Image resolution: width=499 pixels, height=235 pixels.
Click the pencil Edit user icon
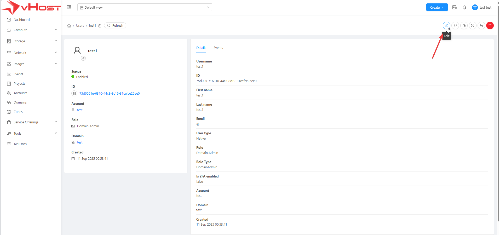tap(446, 26)
